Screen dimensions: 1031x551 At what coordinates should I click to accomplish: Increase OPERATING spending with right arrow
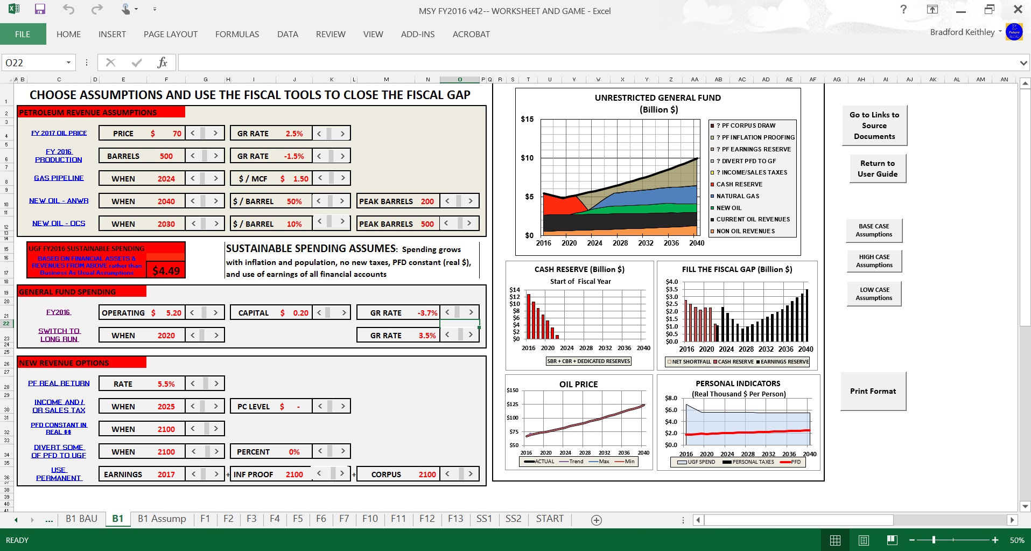point(215,312)
